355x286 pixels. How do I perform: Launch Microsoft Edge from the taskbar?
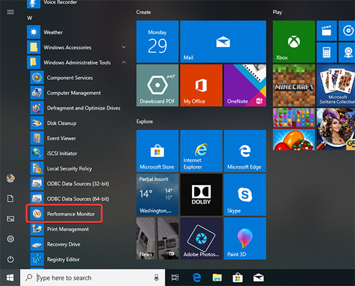click(x=196, y=277)
